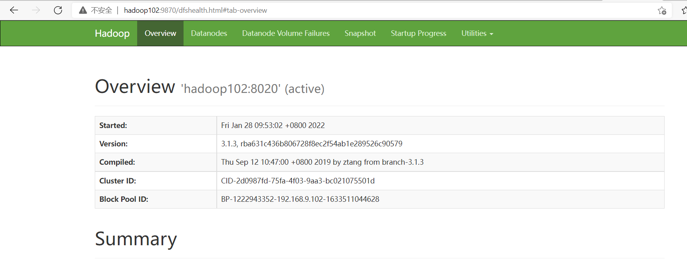Click the Summary section heading

click(x=136, y=239)
